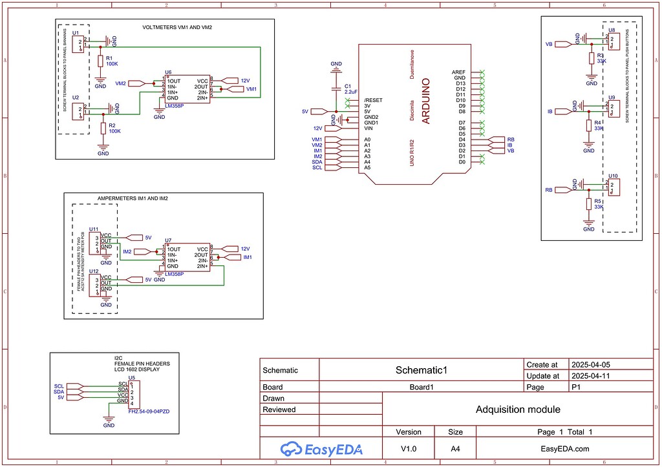The height and width of the screenshot is (467, 662).
Task: Click the 5V net flag on U12 VCC
Action: coord(135,280)
